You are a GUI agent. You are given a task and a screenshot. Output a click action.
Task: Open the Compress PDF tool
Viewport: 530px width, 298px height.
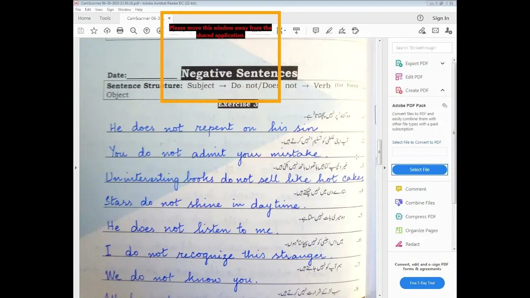pos(420,216)
